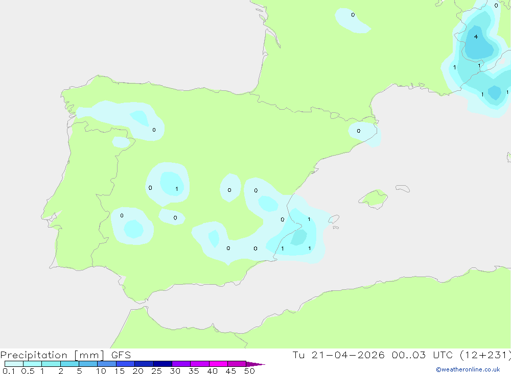Click the Ibiza island outline

pyautogui.click(x=334, y=219)
